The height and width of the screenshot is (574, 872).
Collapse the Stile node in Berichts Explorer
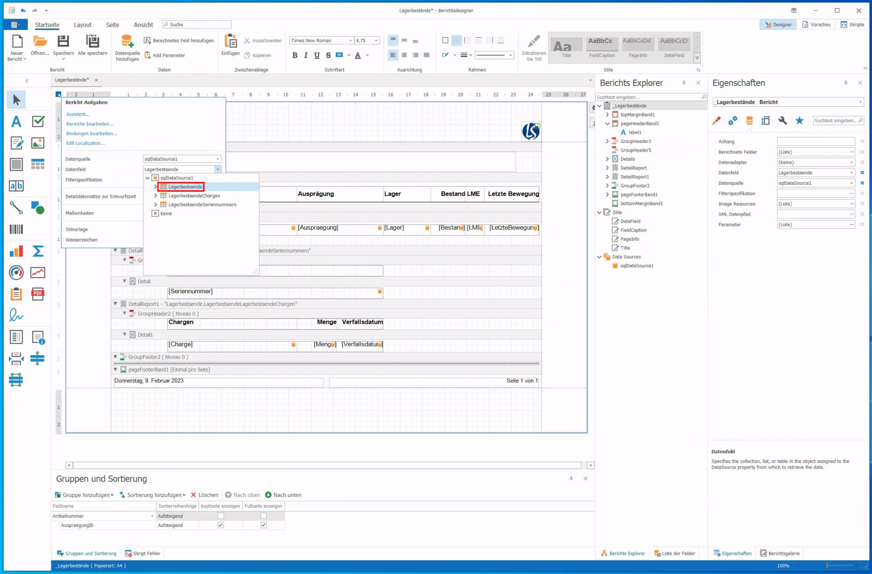coord(599,213)
